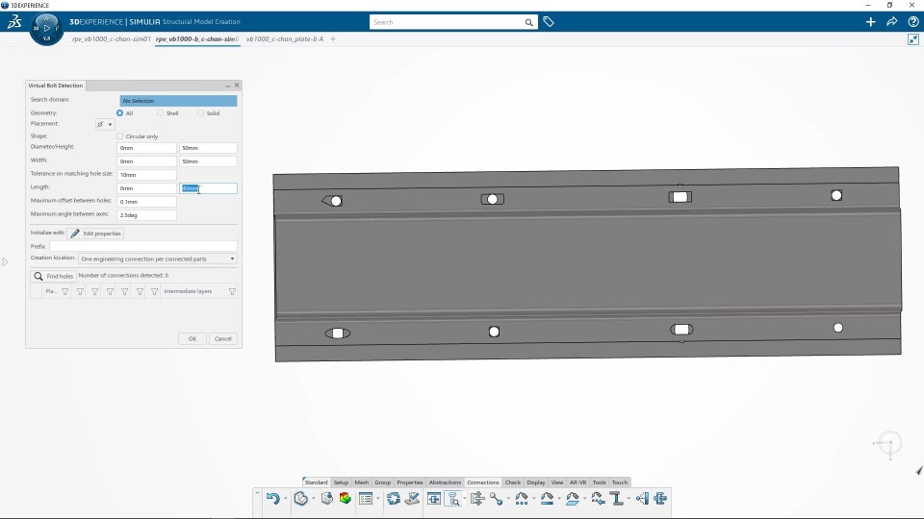Click the tag icon beside the search box

click(x=549, y=22)
